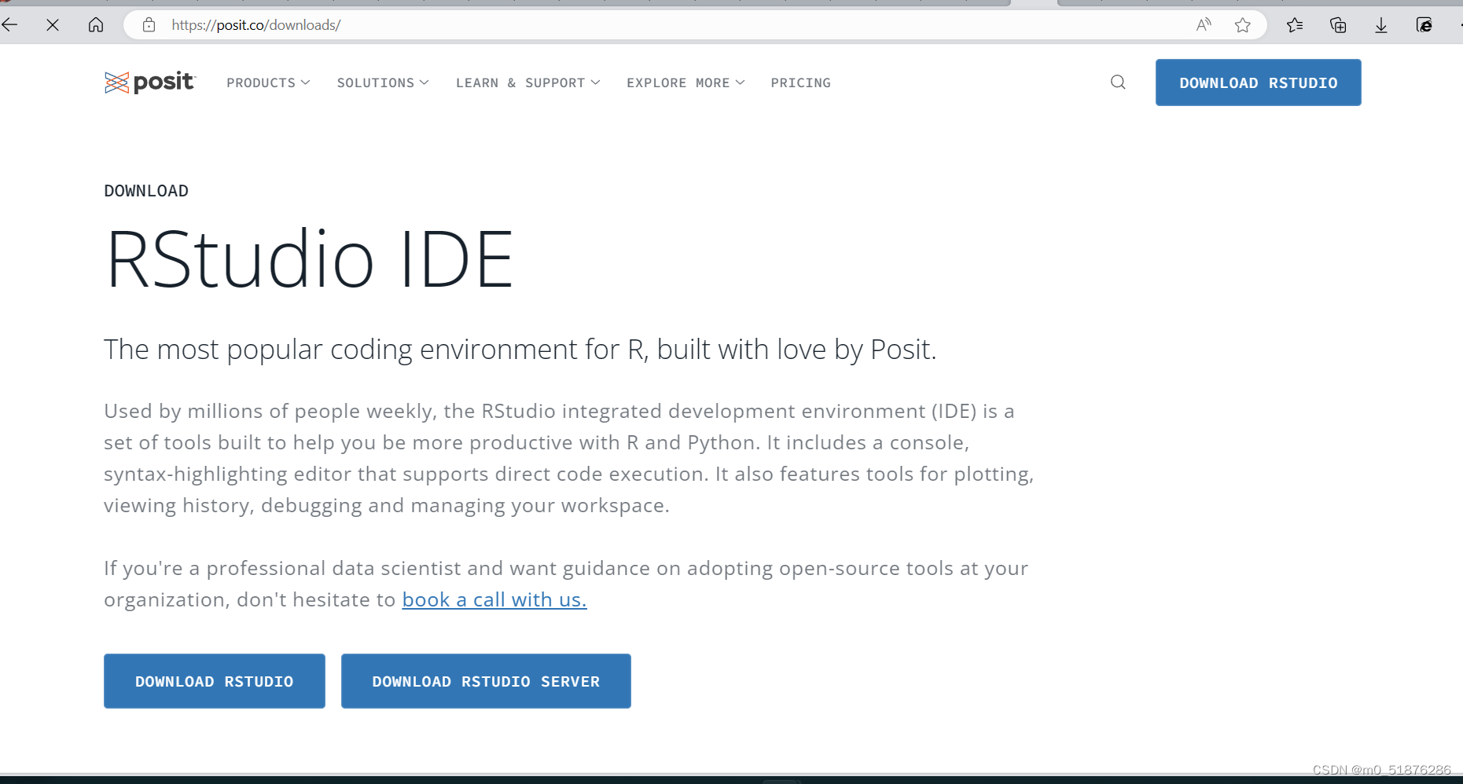Expand the Explore More menu
Image resolution: width=1463 pixels, height=784 pixels.
click(x=686, y=82)
